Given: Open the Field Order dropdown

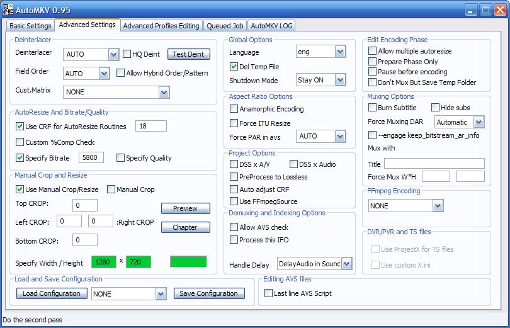Looking at the screenshot, I should tap(104, 74).
